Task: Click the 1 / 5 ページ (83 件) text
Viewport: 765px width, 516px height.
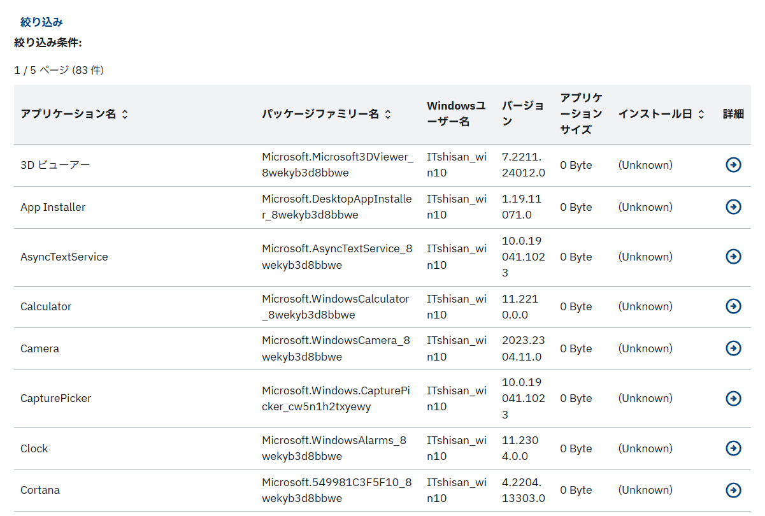Action: 59,70
